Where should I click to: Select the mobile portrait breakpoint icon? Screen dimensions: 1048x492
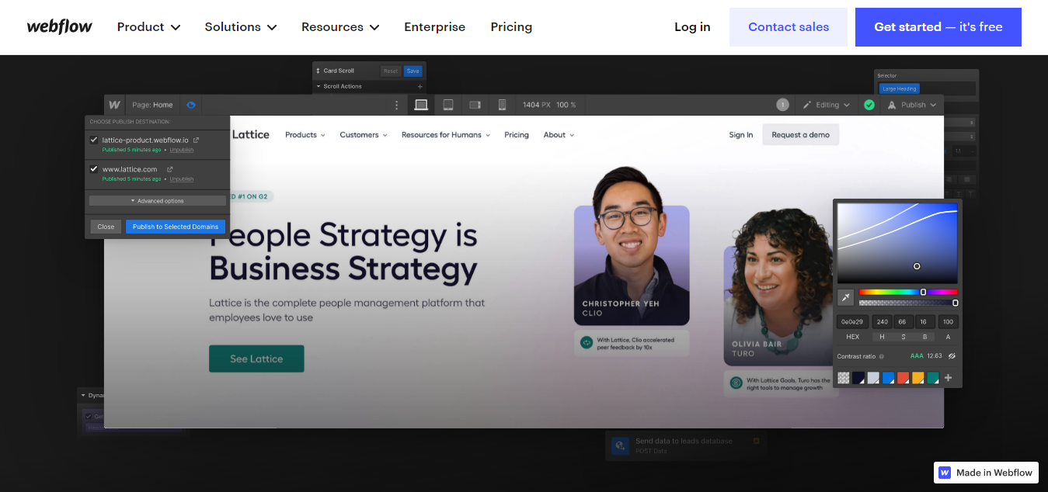502,105
